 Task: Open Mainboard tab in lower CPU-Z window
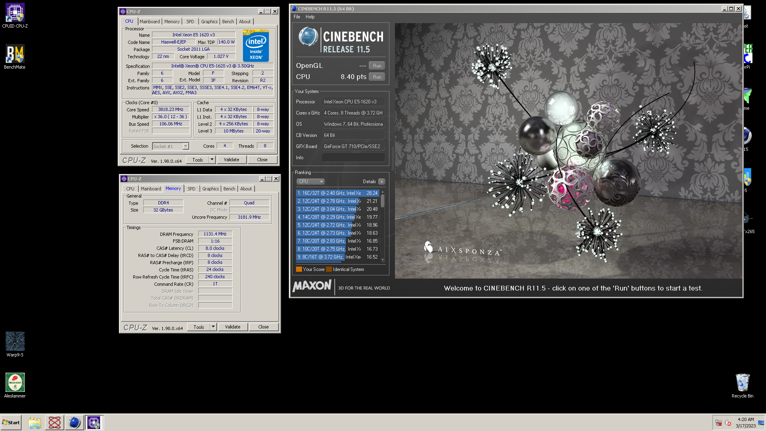click(x=151, y=189)
